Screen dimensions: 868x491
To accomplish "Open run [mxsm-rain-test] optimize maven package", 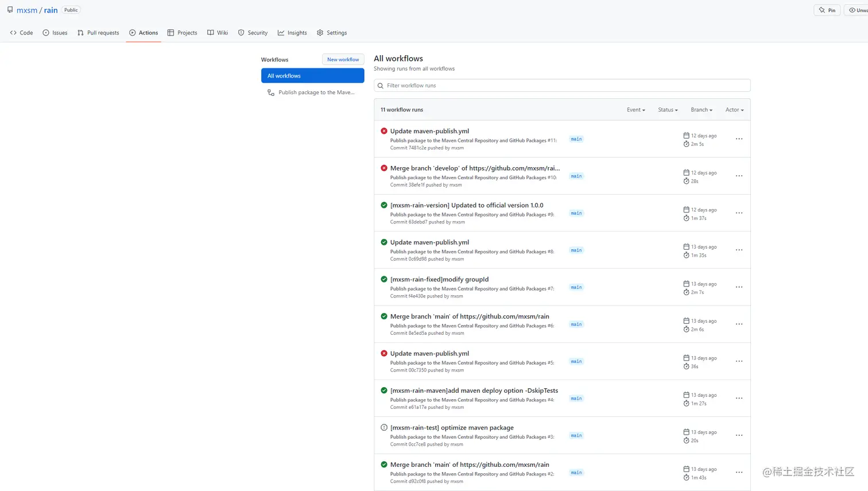I will tap(452, 428).
